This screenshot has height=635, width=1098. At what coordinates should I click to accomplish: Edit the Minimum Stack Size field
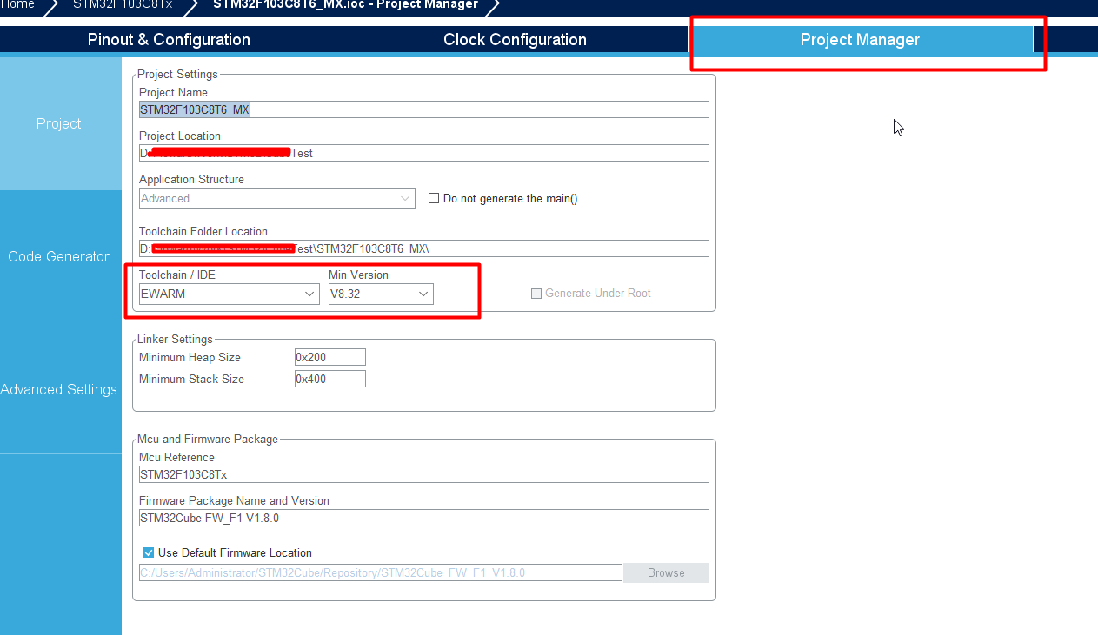[x=330, y=379]
